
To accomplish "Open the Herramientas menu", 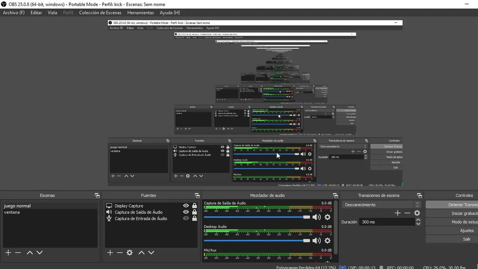I will (141, 13).
